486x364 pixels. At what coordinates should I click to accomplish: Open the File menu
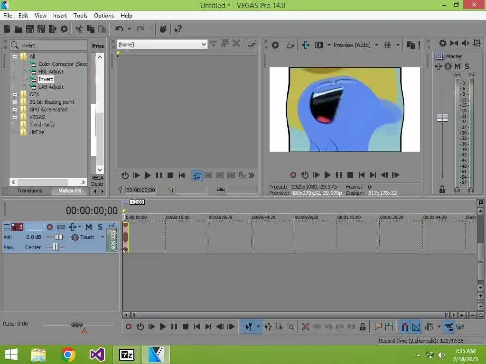(x=8, y=16)
